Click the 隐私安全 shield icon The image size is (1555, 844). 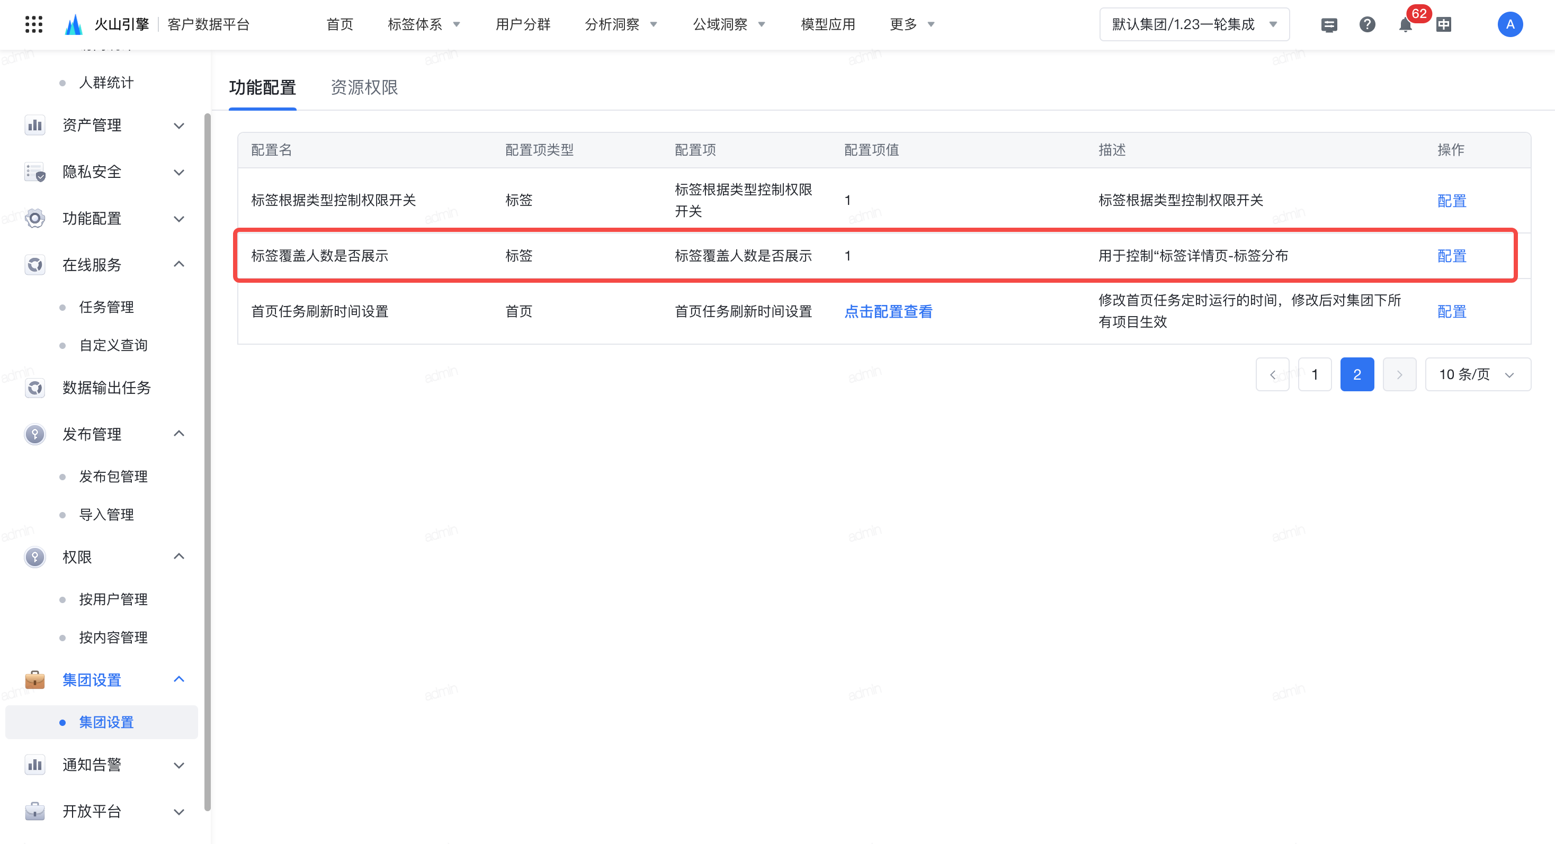(35, 172)
